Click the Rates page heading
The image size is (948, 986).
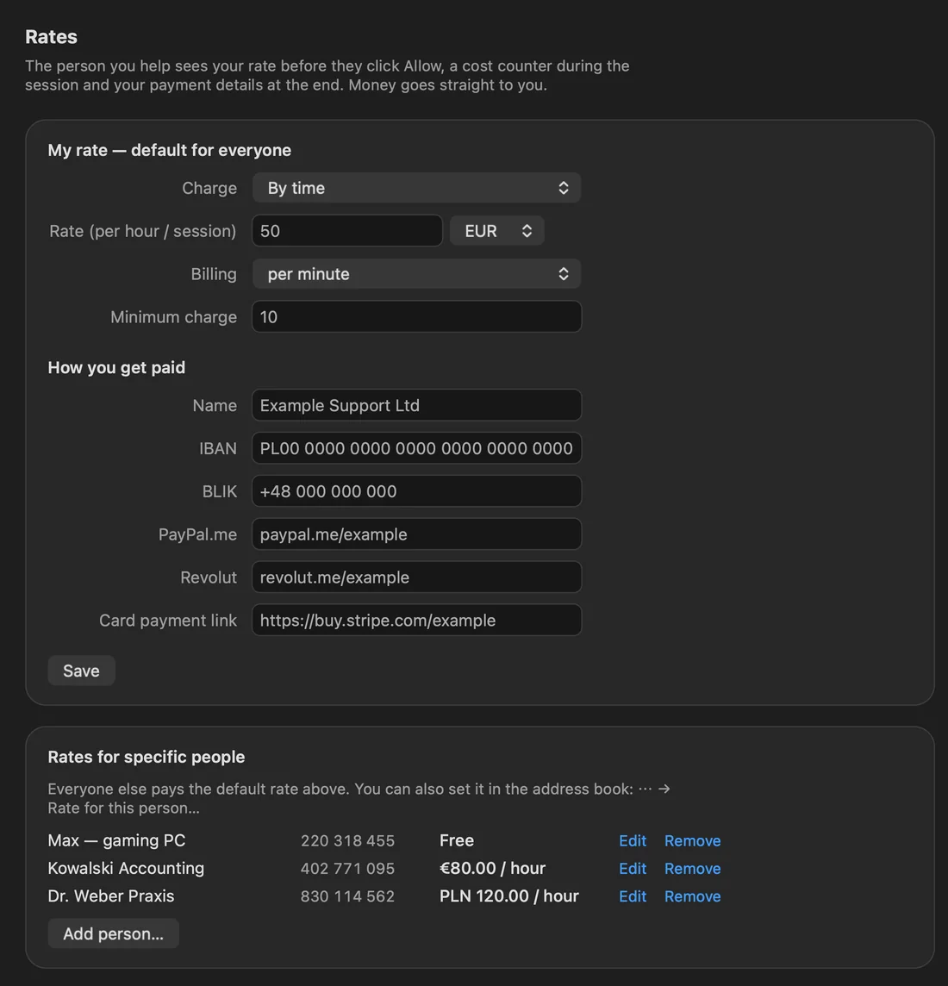tap(51, 37)
